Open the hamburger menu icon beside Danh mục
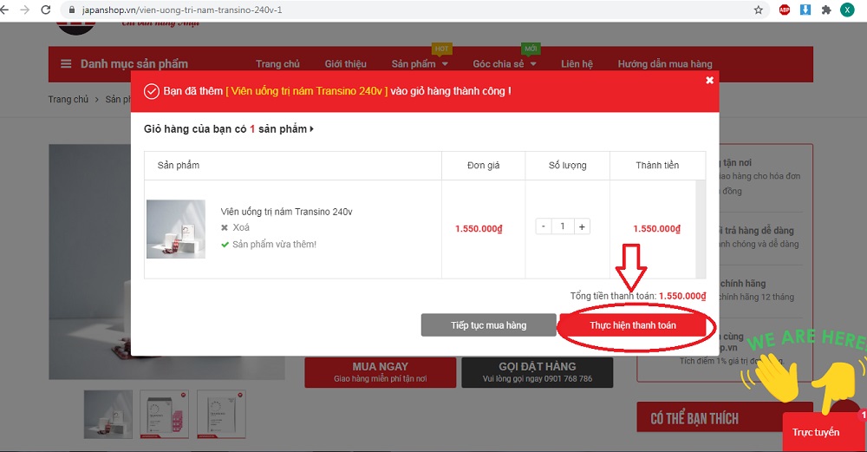The width and height of the screenshot is (867, 452). tap(66, 63)
